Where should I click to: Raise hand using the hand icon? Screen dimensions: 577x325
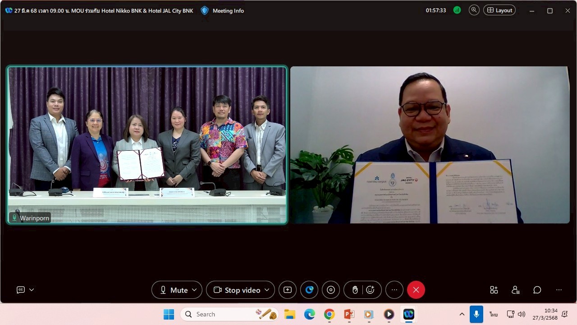[355, 290]
